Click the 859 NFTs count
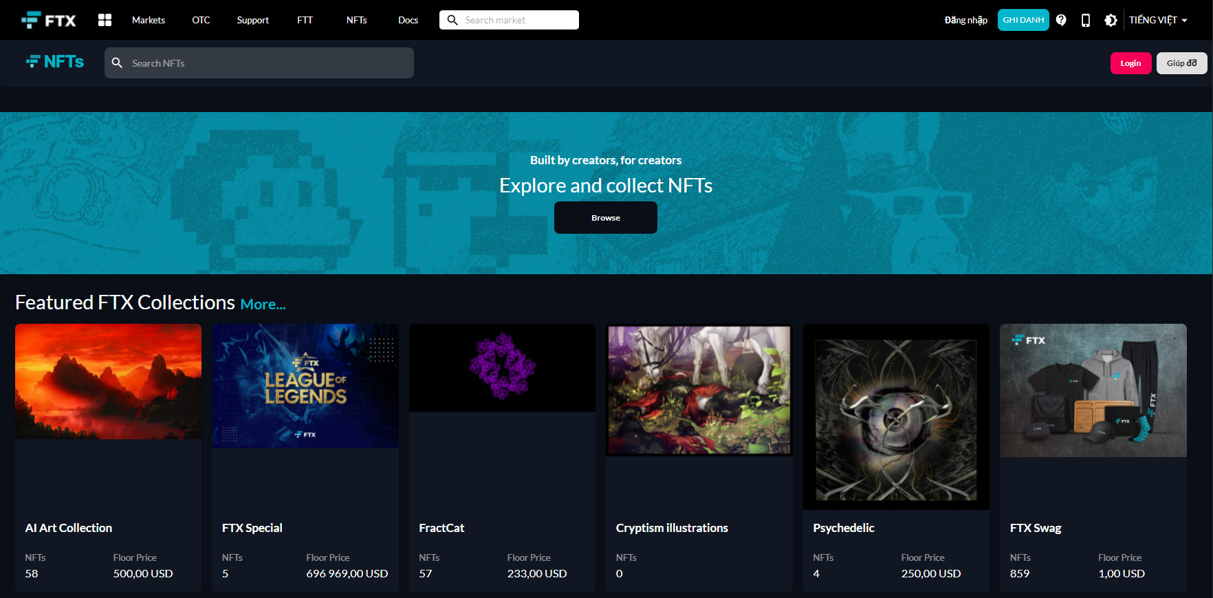The image size is (1213, 598). click(x=1020, y=573)
